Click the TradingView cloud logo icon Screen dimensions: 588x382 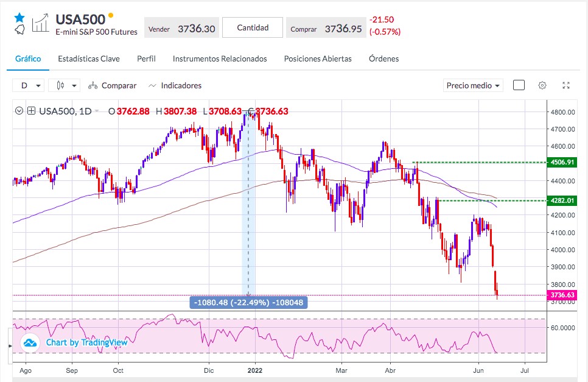30,342
